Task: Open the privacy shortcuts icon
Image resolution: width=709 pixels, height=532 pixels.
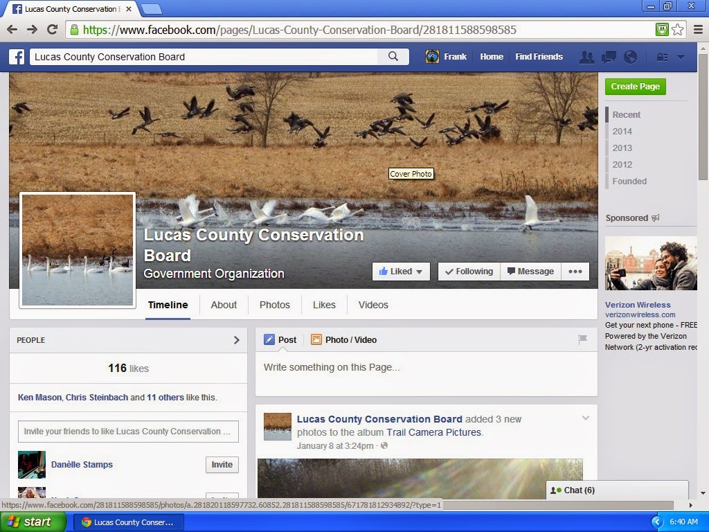Action: click(x=662, y=57)
